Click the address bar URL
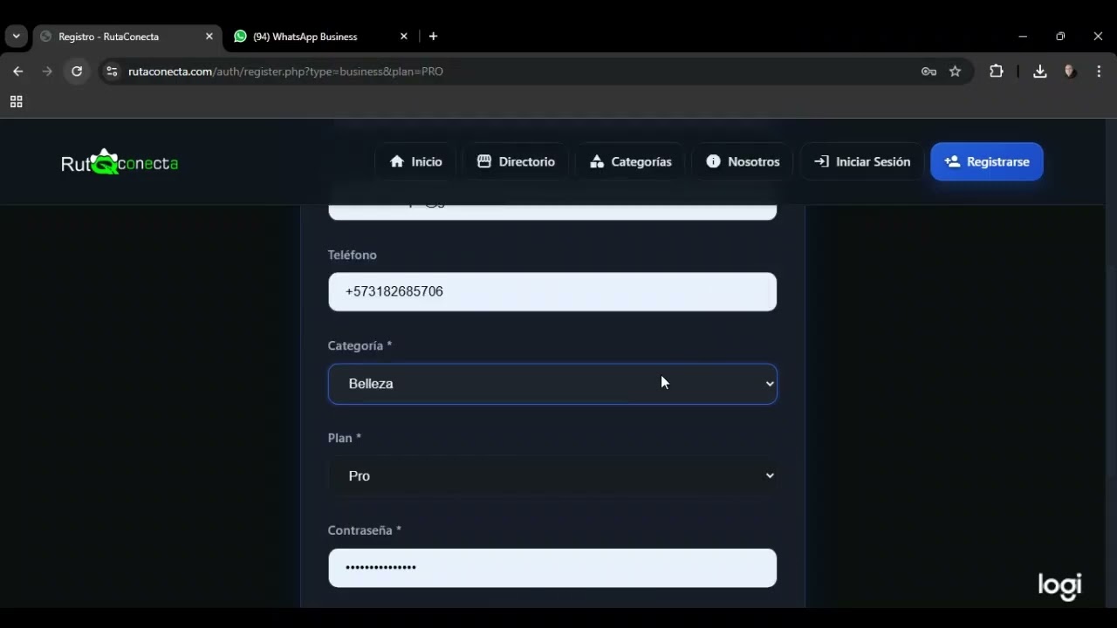This screenshot has height=628, width=1117. 285,72
